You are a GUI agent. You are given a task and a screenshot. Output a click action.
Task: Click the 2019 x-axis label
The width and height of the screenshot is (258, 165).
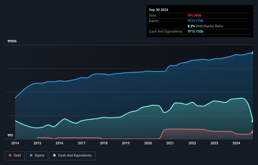(126, 143)
